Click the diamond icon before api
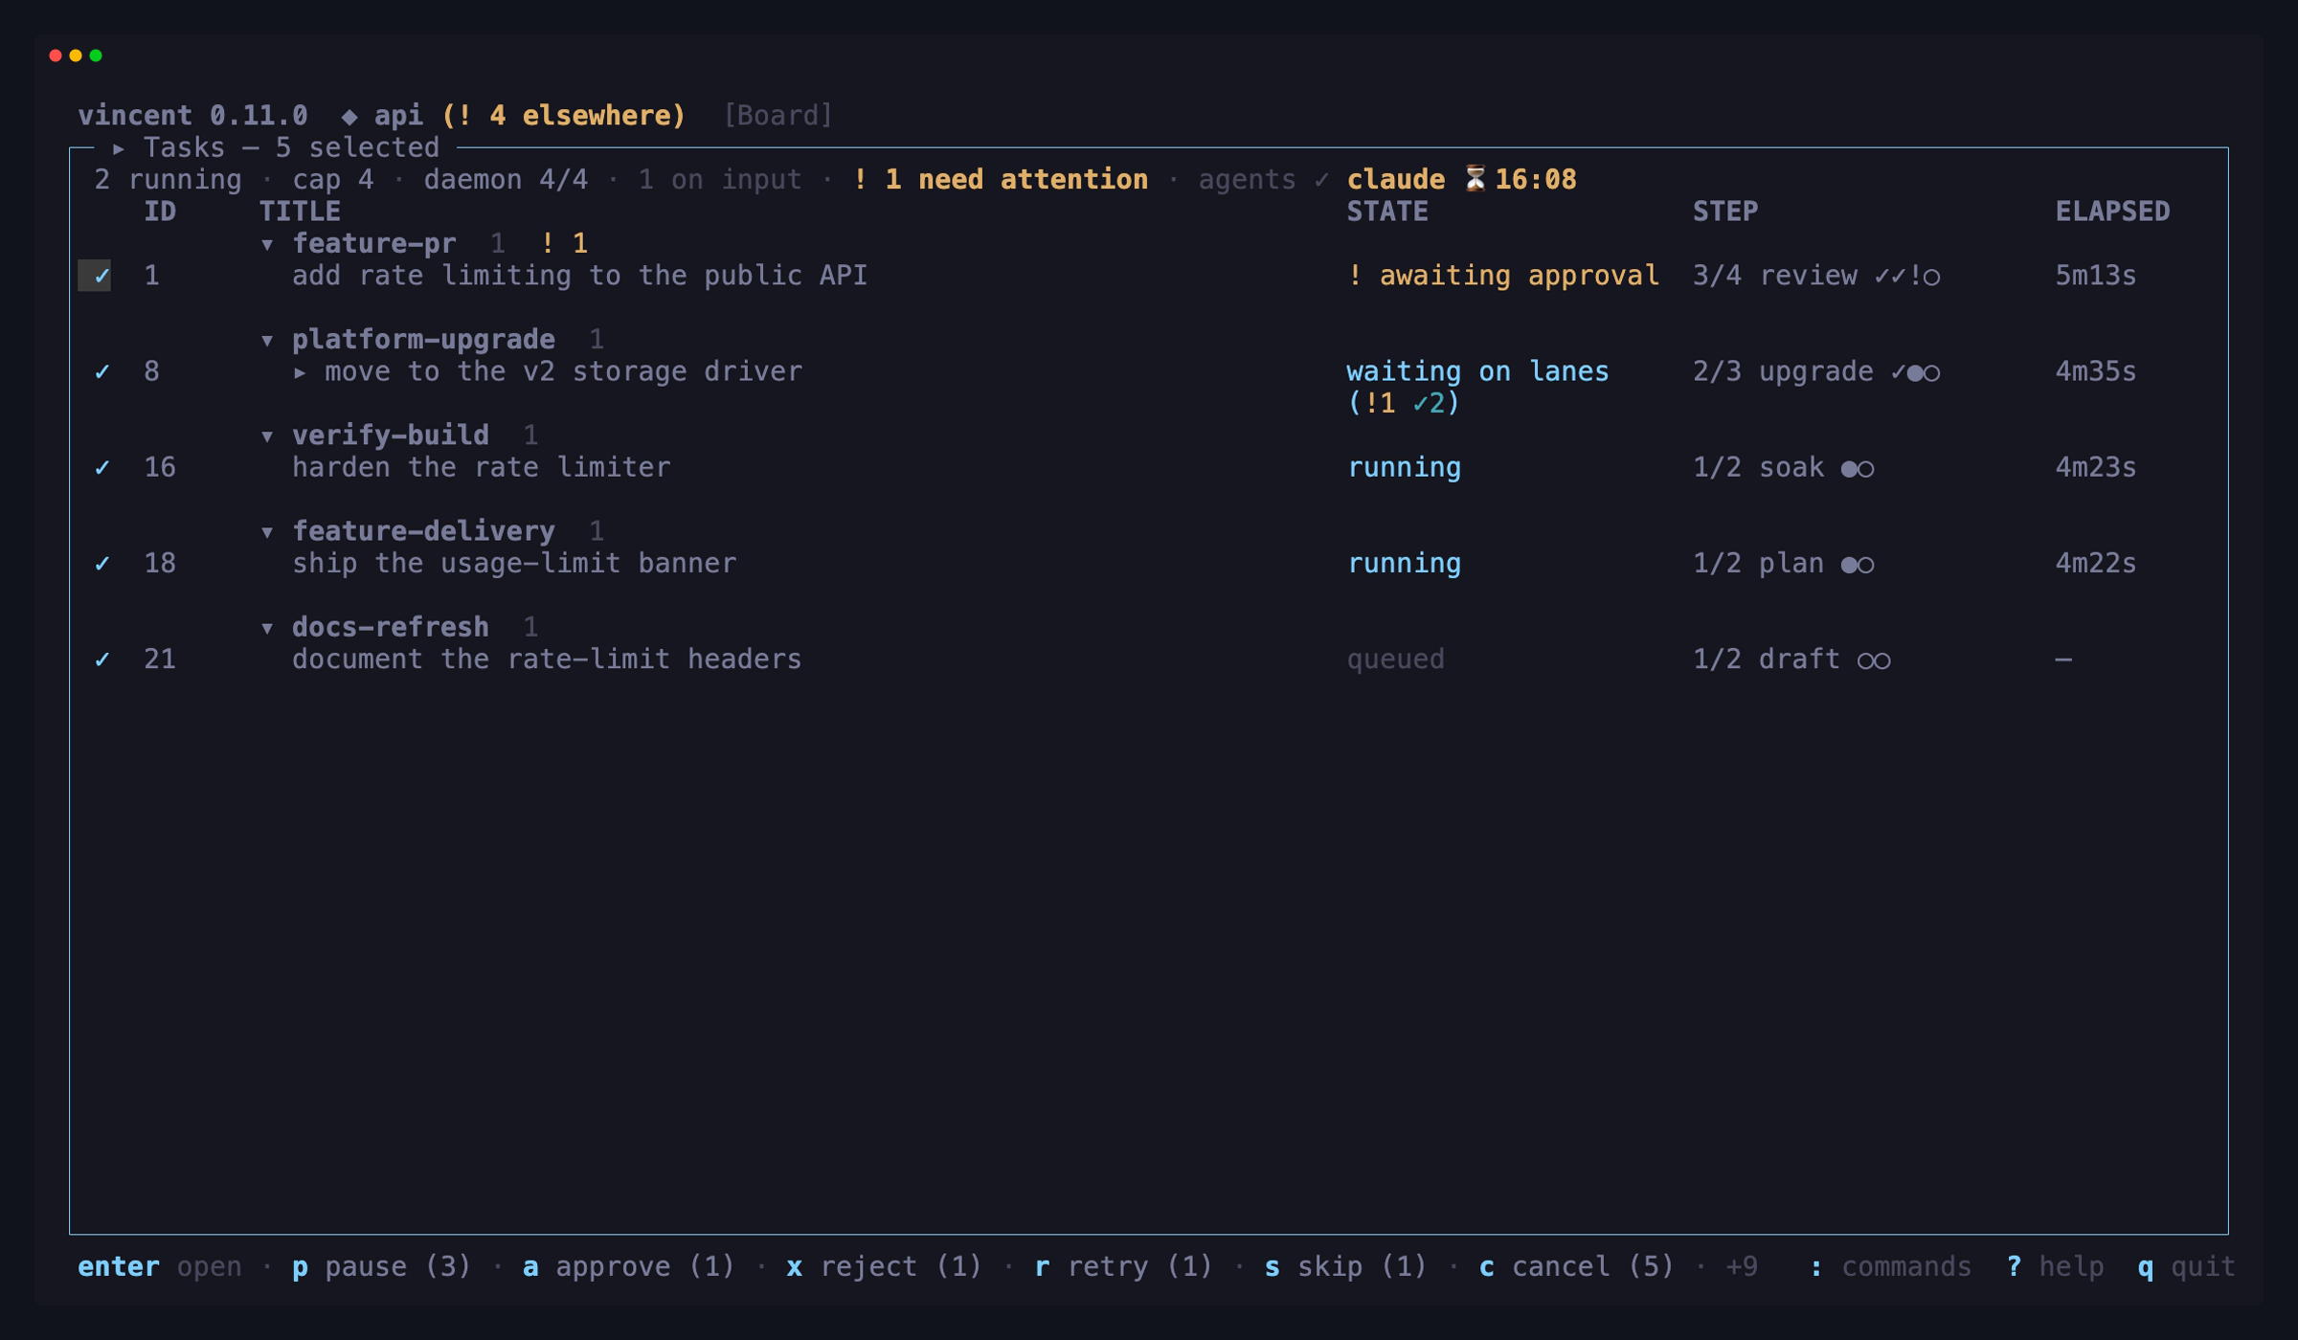Viewport: 2298px width, 1340px height. coord(349,117)
